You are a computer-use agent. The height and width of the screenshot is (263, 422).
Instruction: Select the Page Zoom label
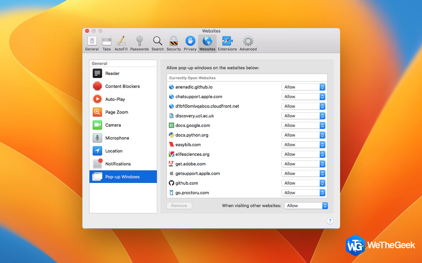pyautogui.click(x=117, y=112)
